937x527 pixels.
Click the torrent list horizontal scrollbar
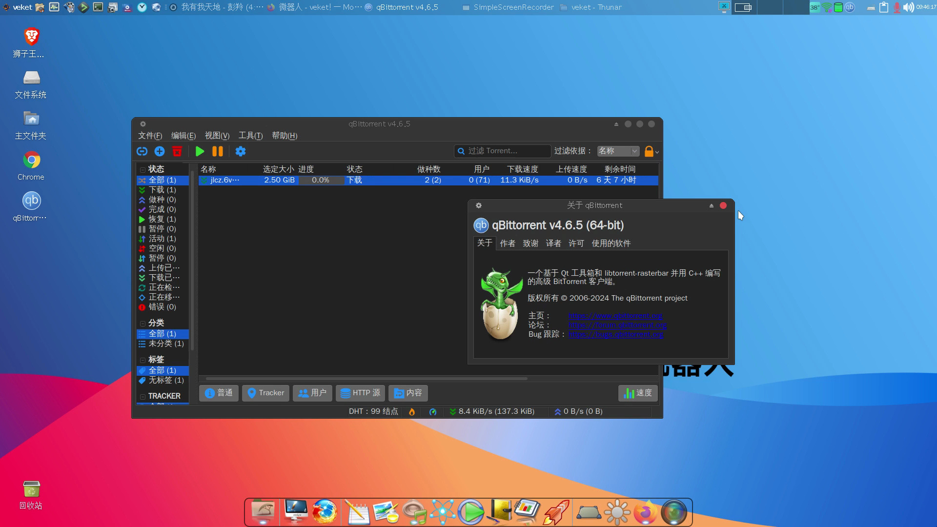367,379
